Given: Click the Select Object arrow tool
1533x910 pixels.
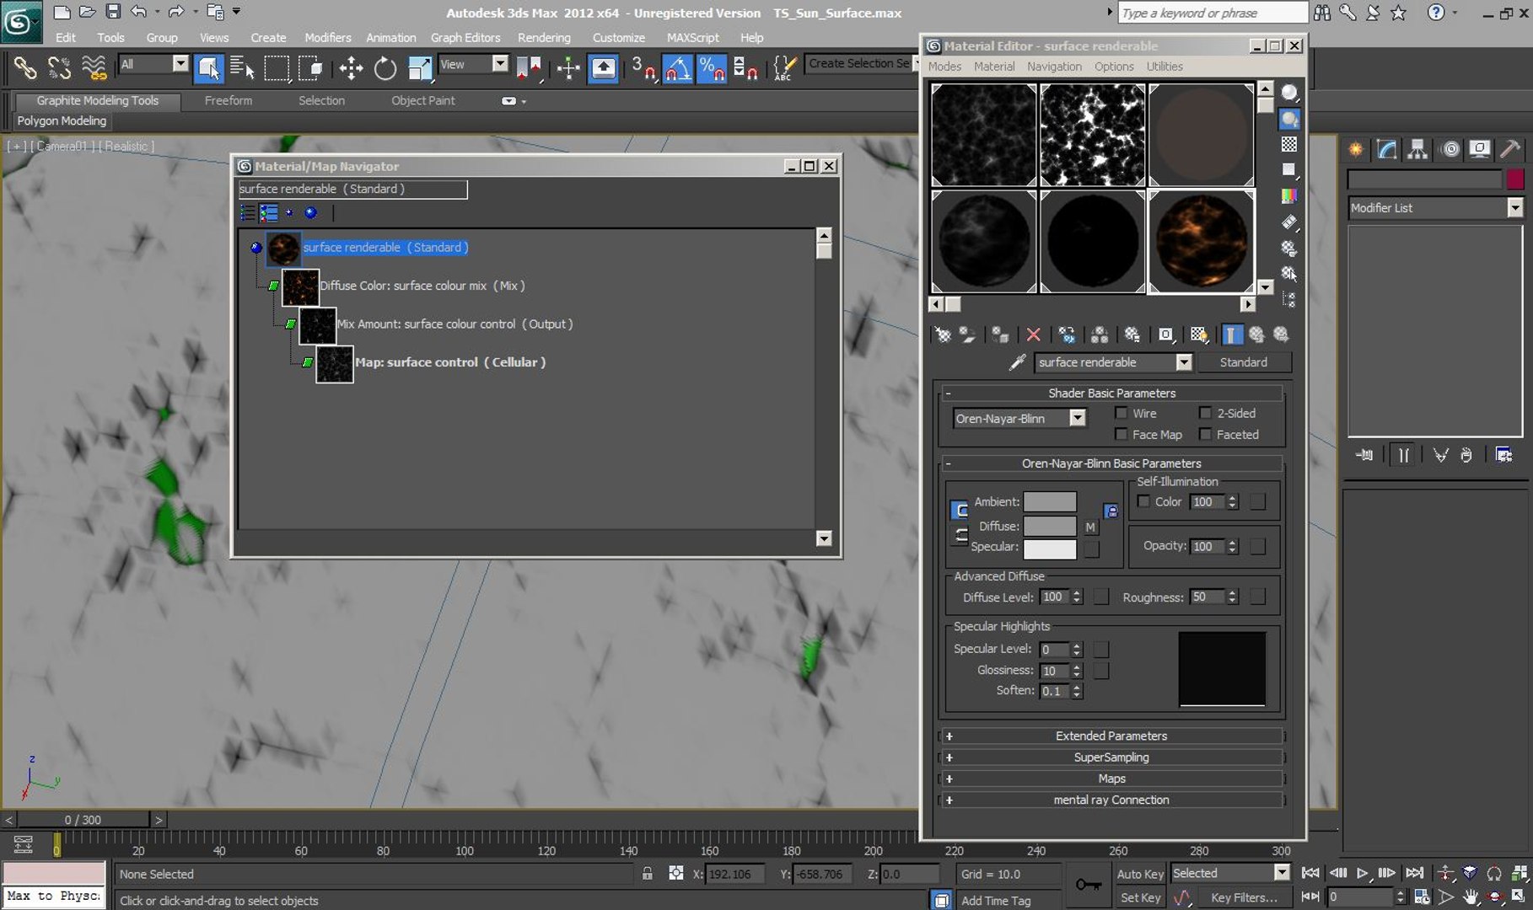Looking at the screenshot, I should click(x=208, y=68).
